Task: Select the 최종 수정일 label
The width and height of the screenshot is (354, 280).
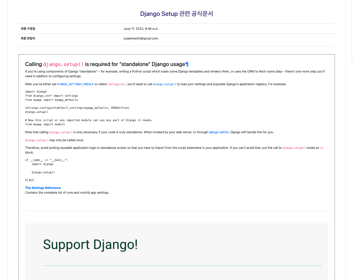Action: pos(28,29)
